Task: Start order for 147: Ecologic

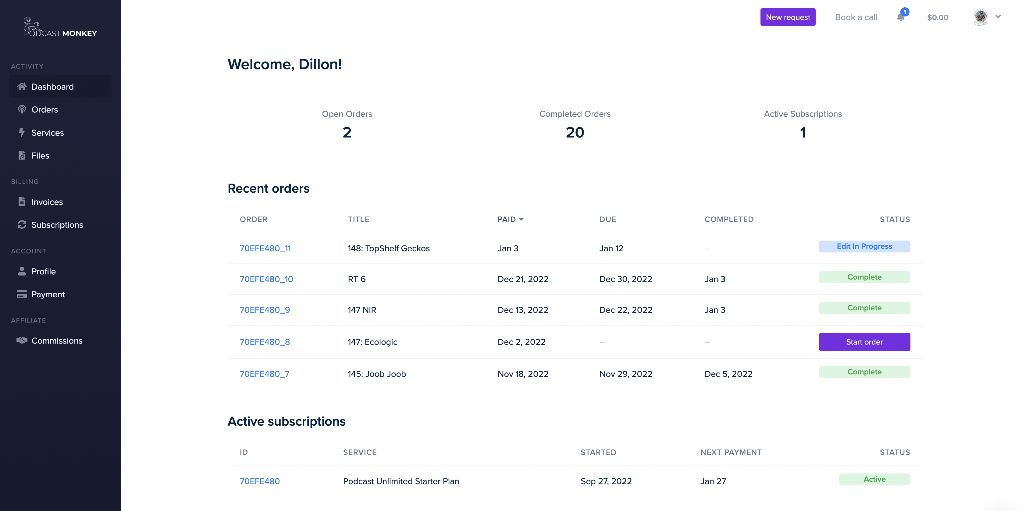Action: point(864,342)
